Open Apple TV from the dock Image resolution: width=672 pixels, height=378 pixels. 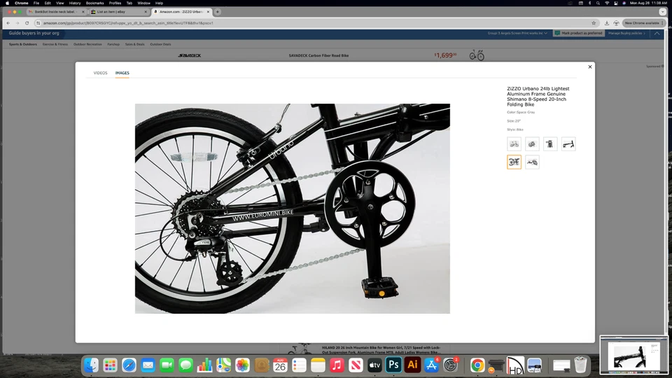point(374,365)
